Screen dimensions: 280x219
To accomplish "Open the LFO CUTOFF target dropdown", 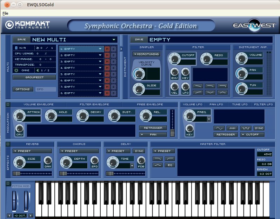I will [252, 134].
